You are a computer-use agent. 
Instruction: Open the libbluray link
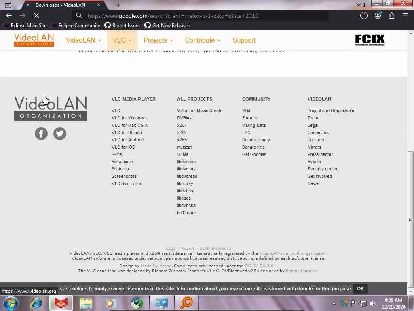(x=185, y=183)
